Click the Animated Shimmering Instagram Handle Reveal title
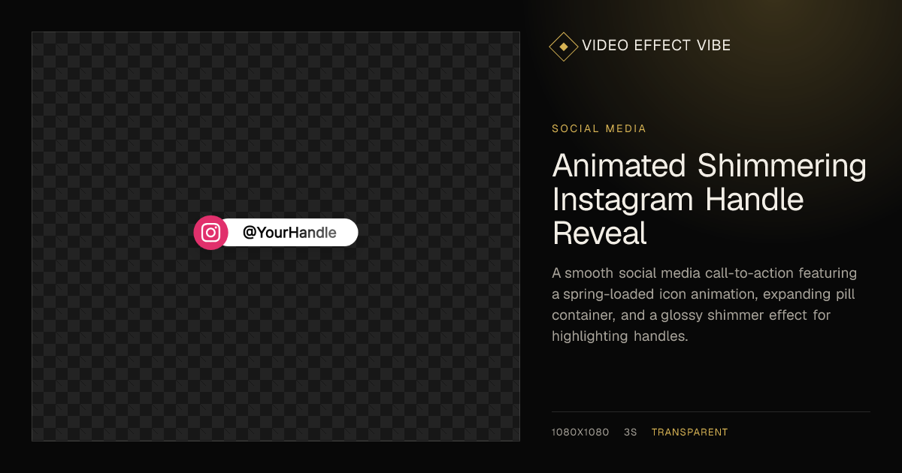The image size is (902, 473). (x=710, y=199)
